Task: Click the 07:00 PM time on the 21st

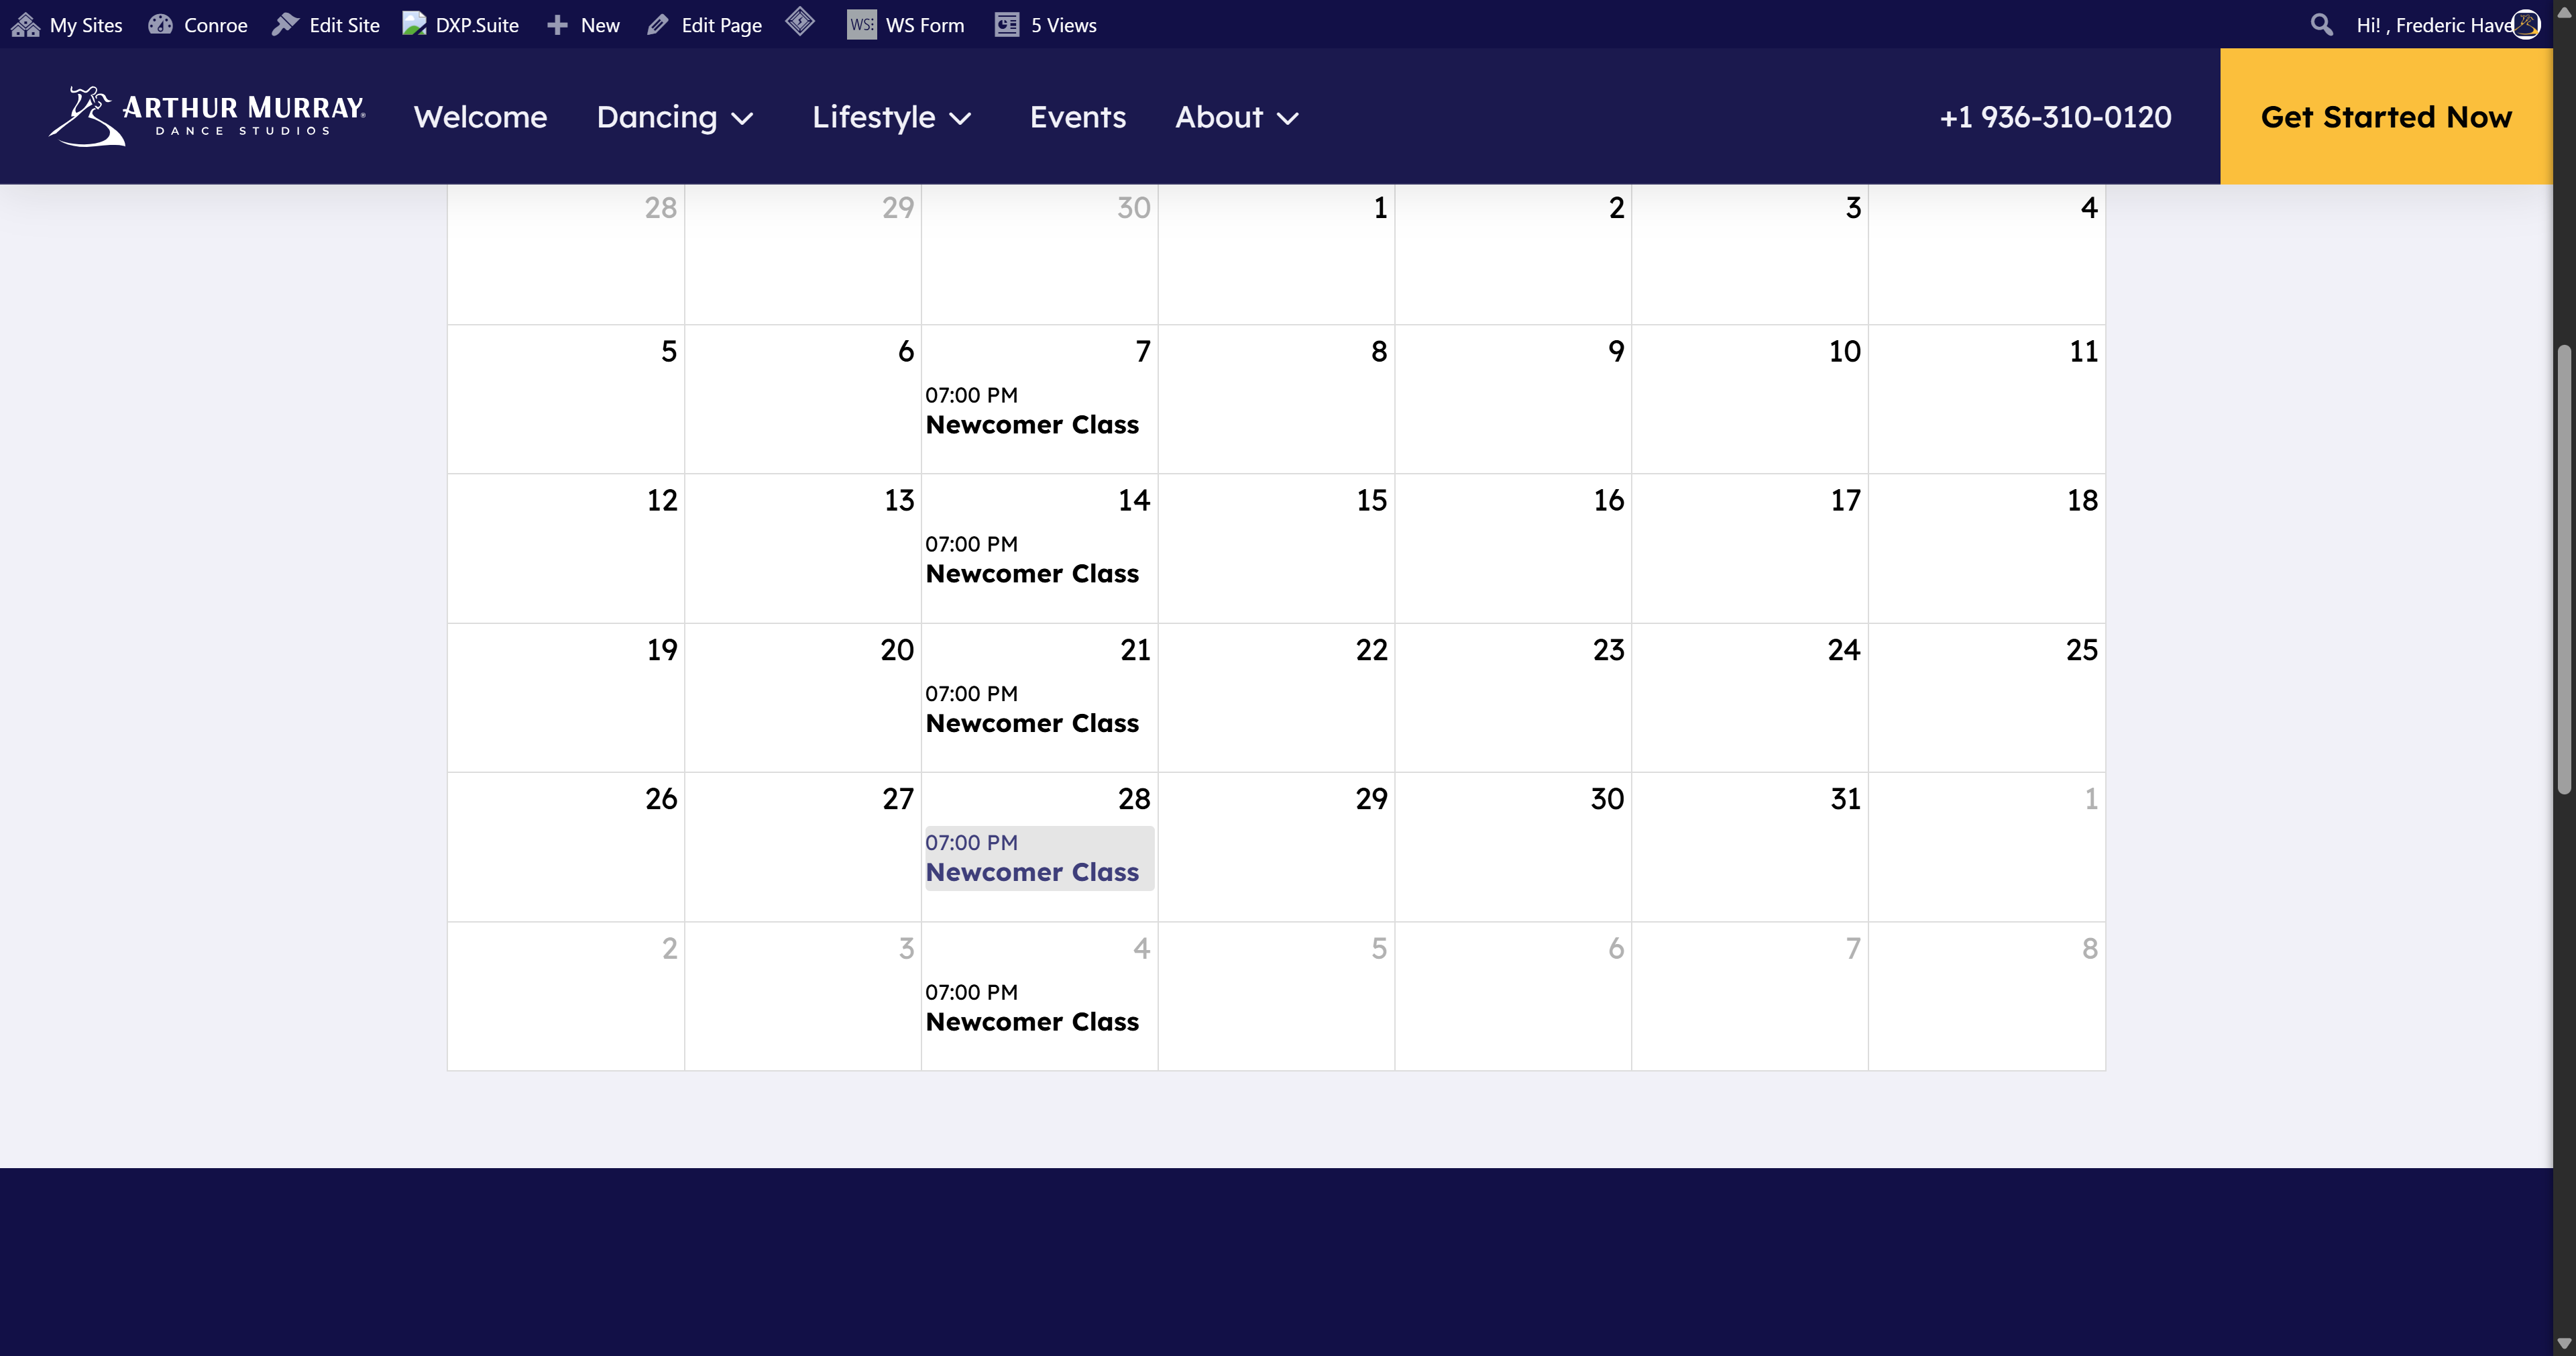Action: [971, 694]
